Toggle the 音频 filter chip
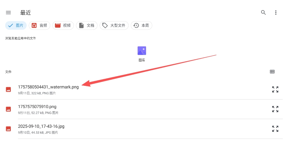 39,25
